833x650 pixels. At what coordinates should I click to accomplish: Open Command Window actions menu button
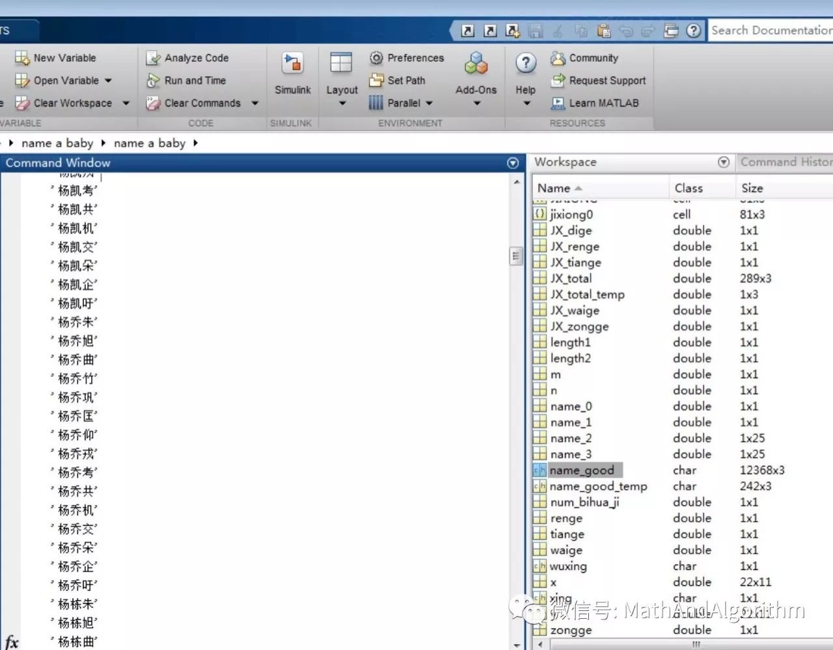513,163
